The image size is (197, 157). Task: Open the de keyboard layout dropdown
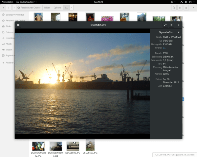coord(173,2)
